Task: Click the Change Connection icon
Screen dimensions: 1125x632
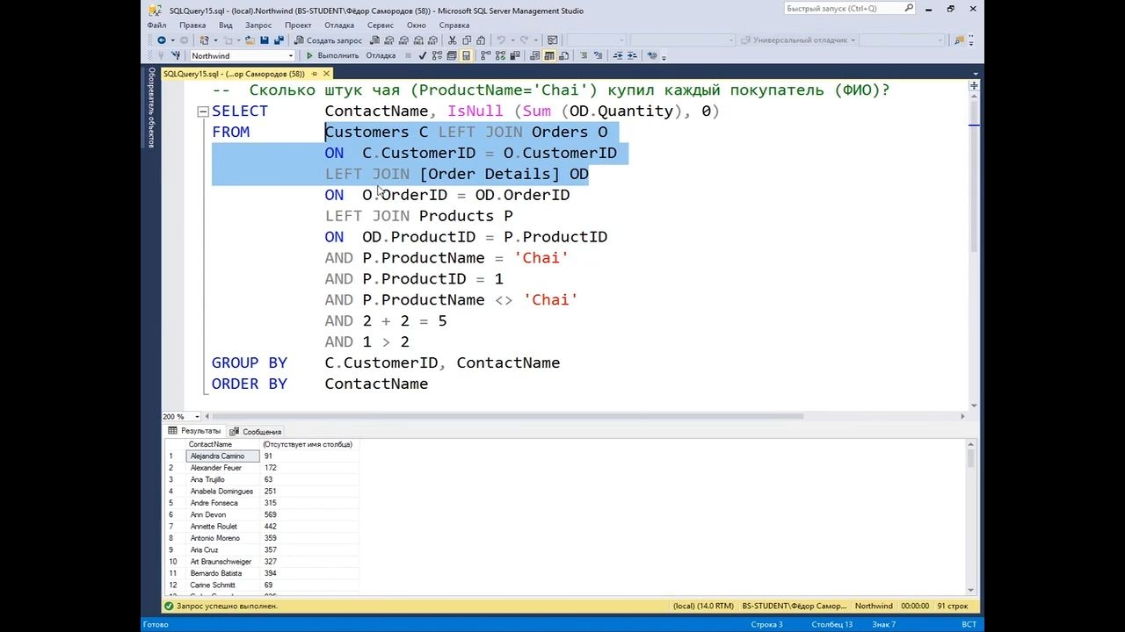Action: click(x=176, y=56)
